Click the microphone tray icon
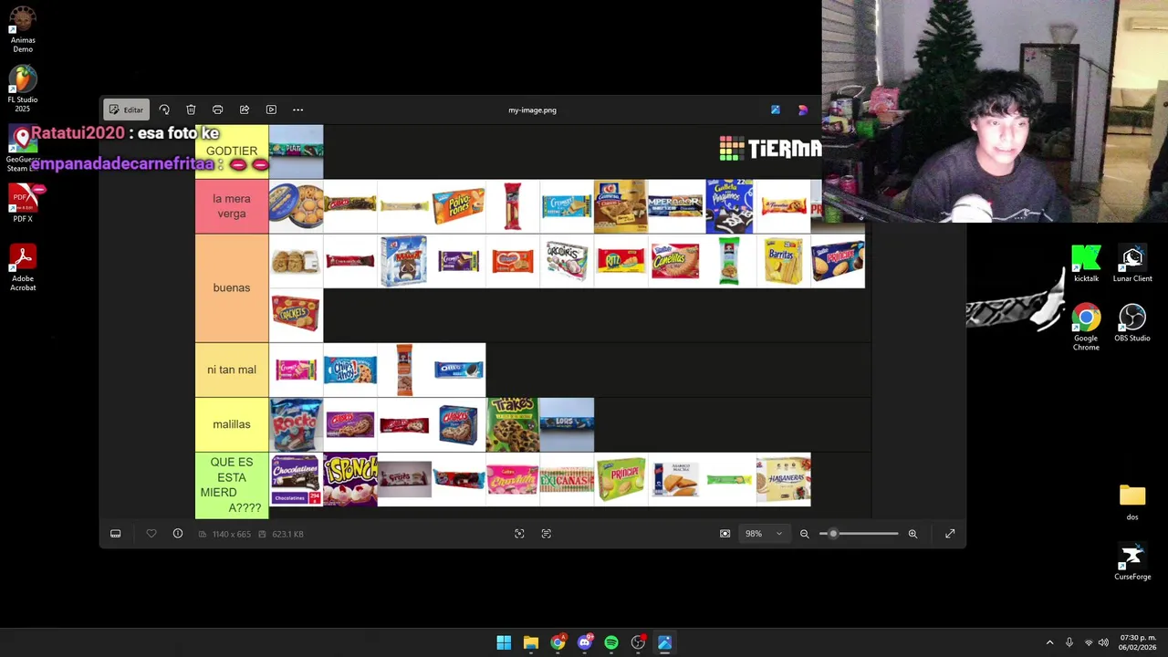Viewport: 1168px width, 657px height. point(1069,642)
